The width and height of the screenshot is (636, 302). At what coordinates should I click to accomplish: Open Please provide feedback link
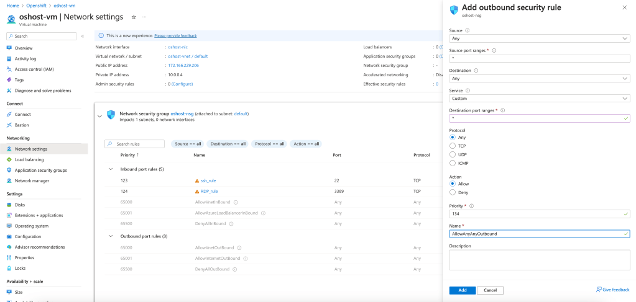point(175,35)
